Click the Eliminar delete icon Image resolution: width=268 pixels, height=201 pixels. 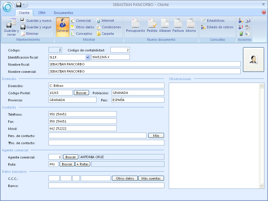[23, 34]
